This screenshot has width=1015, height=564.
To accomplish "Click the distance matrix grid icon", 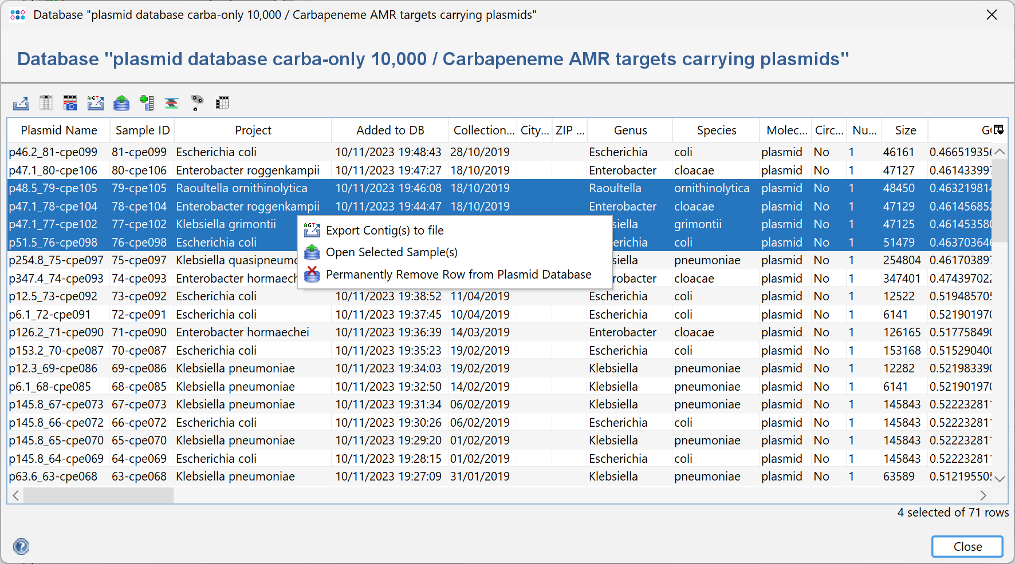I will (222, 103).
